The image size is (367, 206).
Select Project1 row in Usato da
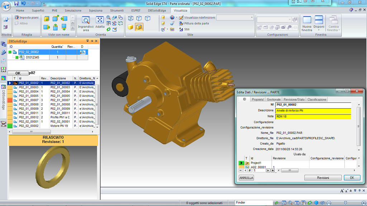297,163
